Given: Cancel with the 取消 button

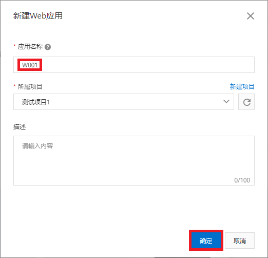Looking at the screenshot, I should tap(240, 241).
